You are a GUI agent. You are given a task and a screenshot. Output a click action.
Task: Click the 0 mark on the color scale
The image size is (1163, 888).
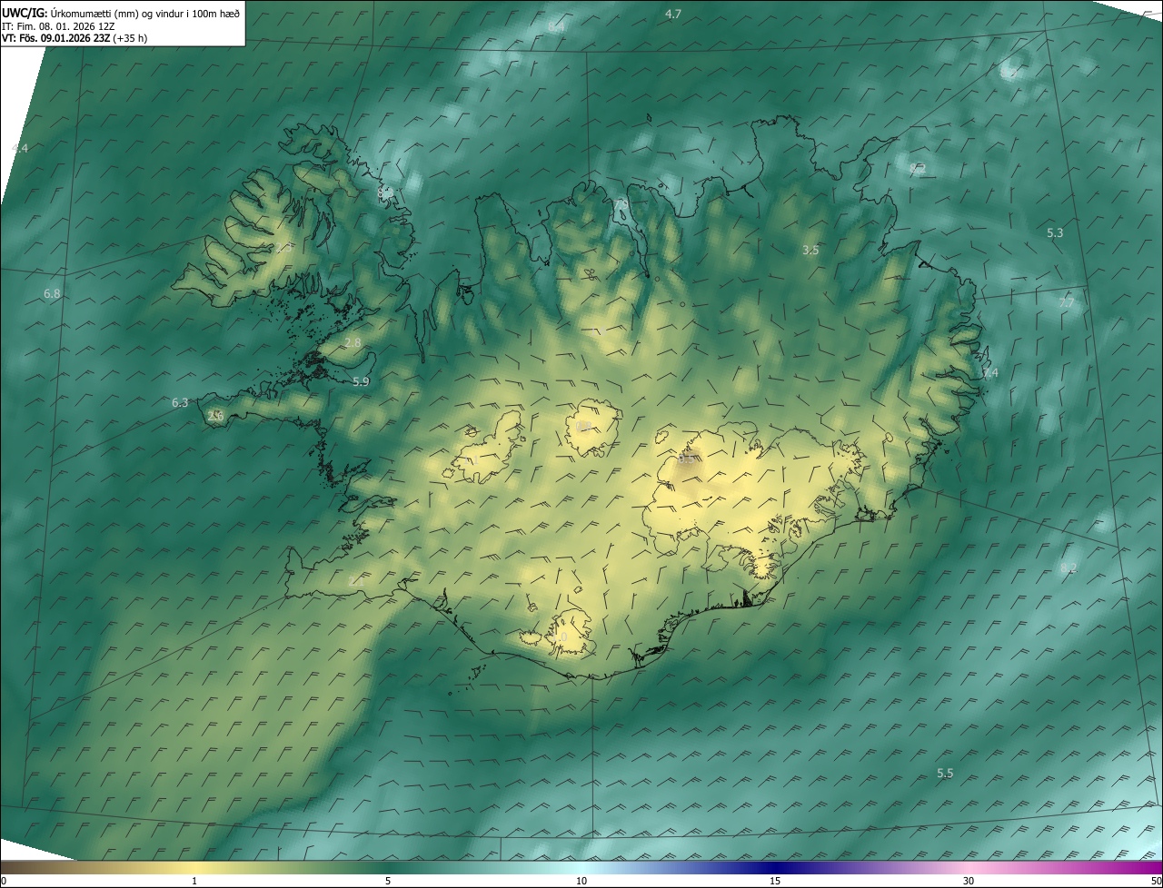click(x=5, y=881)
